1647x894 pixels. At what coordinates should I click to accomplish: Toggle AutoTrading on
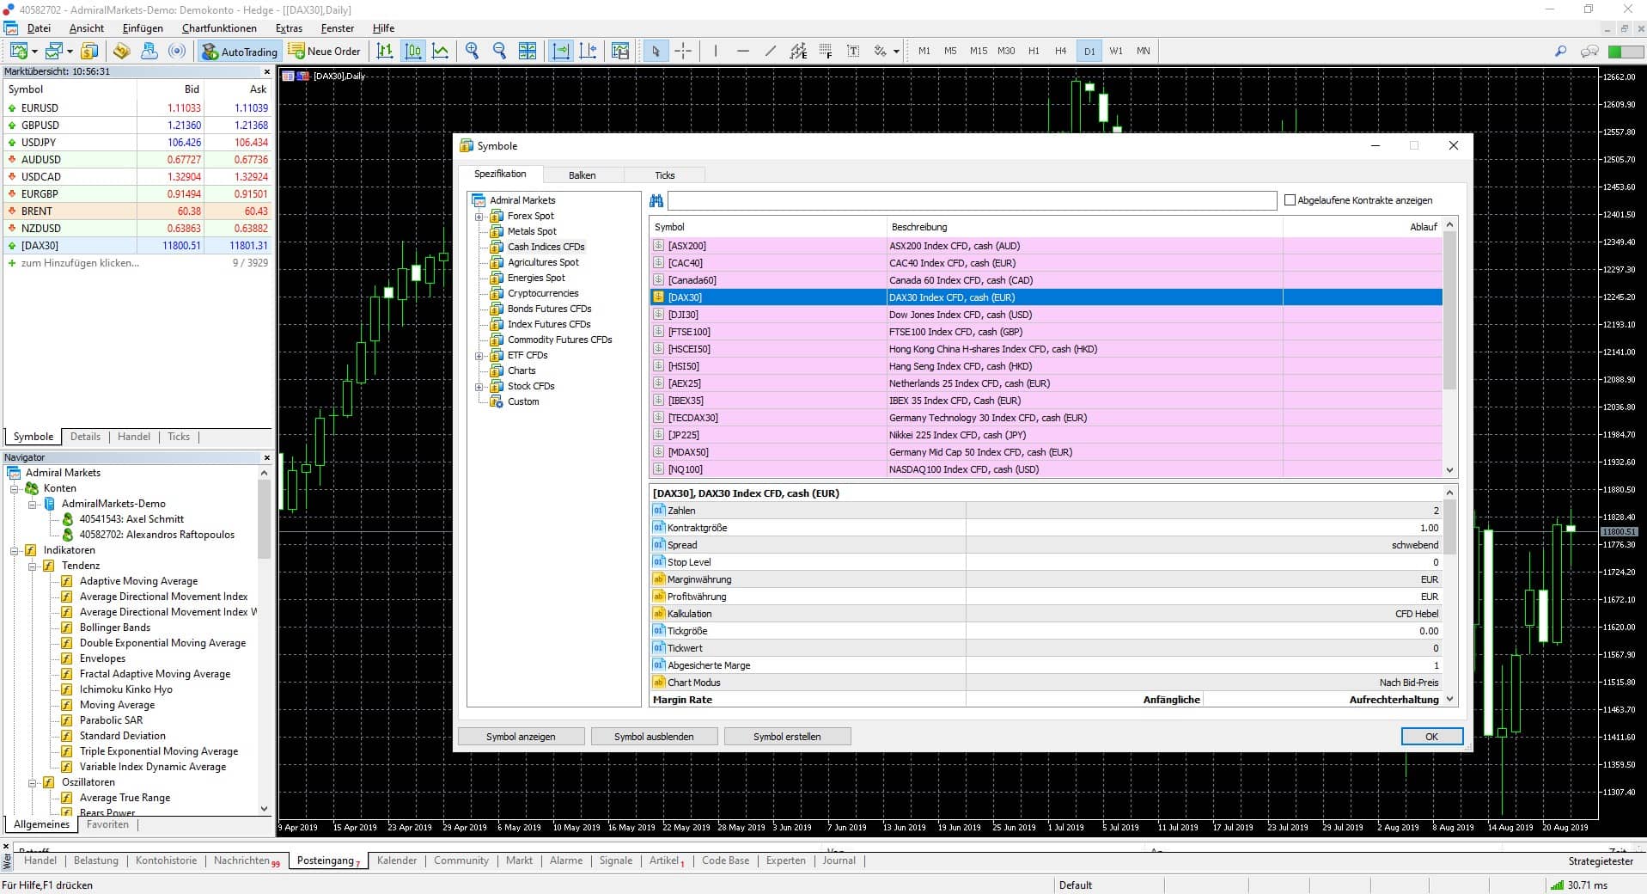click(x=238, y=51)
